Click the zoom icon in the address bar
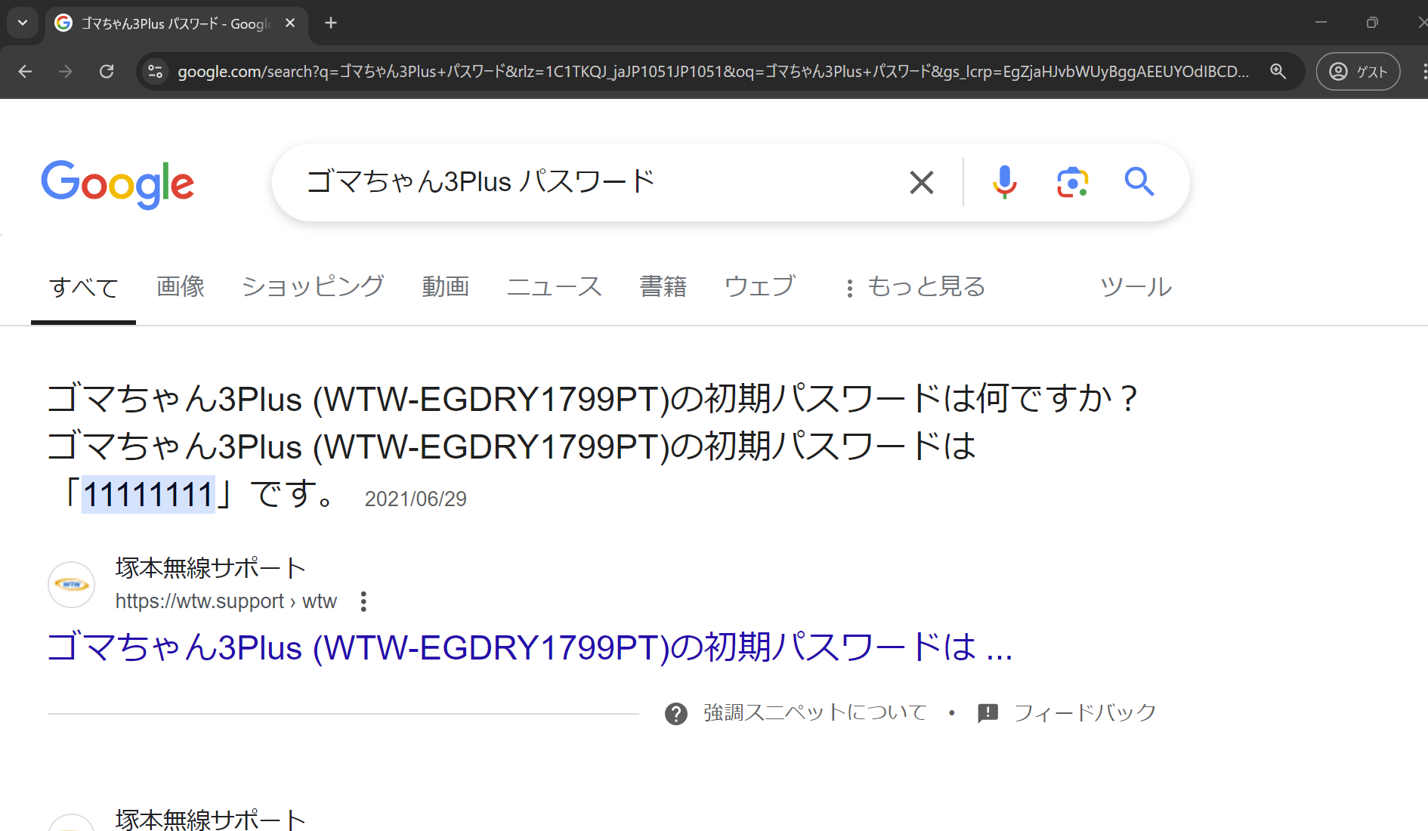This screenshot has width=1428, height=831. click(1278, 71)
